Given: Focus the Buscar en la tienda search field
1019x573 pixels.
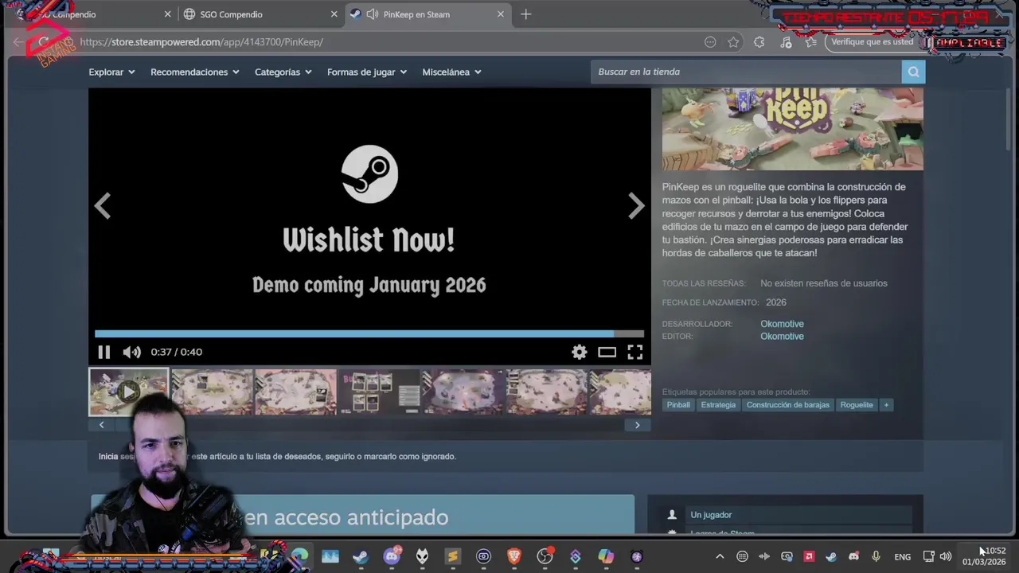Looking at the screenshot, I should pos(746,72).
